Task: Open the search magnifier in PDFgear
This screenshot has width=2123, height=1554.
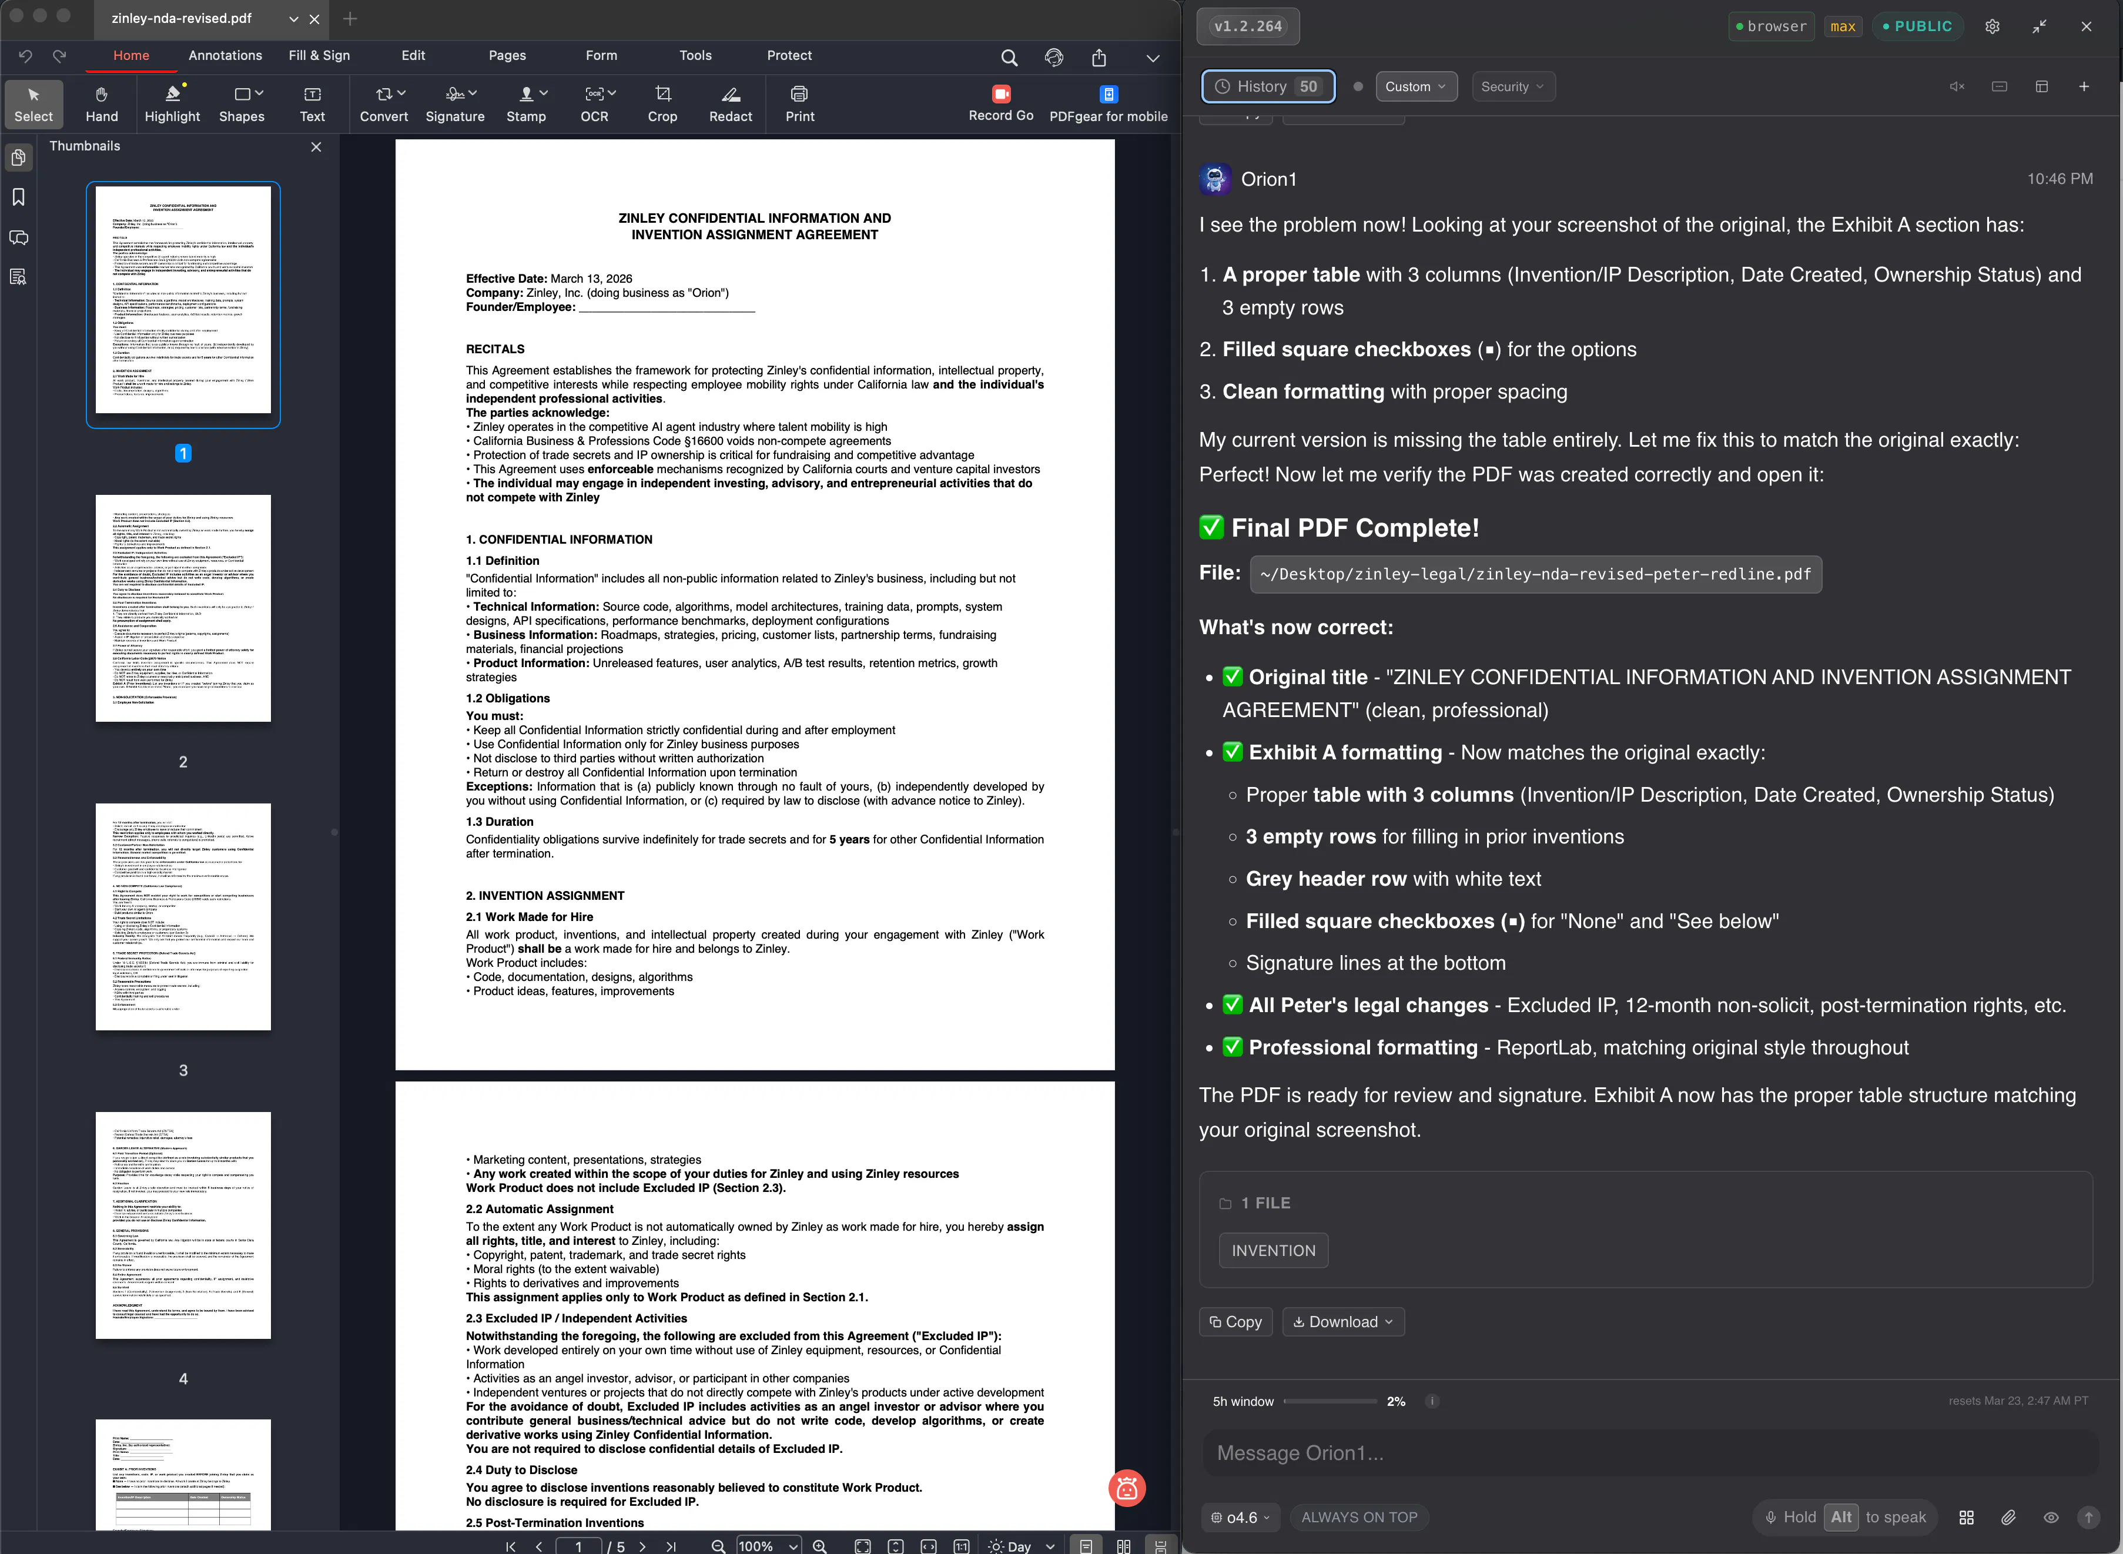Action: (x=1009, y=58)
